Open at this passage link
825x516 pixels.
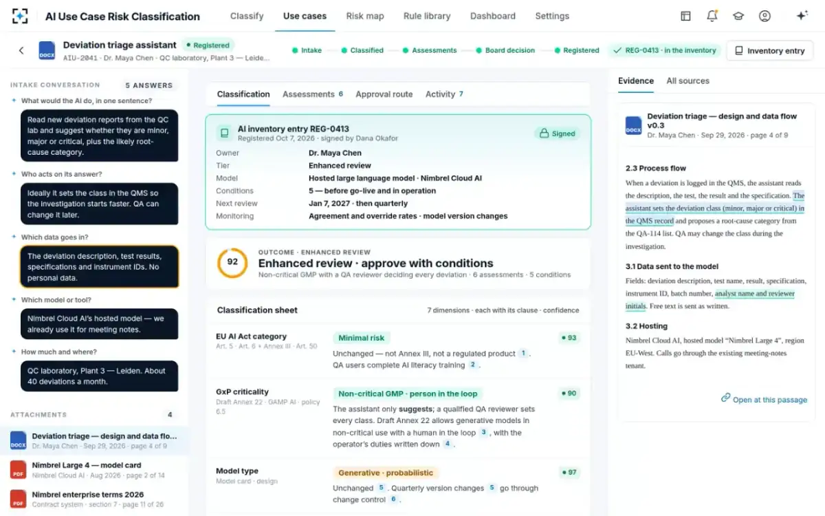coord(764,399)
